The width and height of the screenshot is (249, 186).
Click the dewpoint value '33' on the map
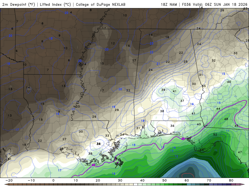point(107,135)
